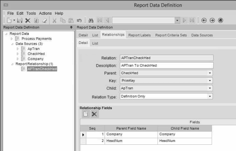Open the File menu
The width and height of the screenshot is (236, 151).
pyautogui.click(x=11, y=13)
